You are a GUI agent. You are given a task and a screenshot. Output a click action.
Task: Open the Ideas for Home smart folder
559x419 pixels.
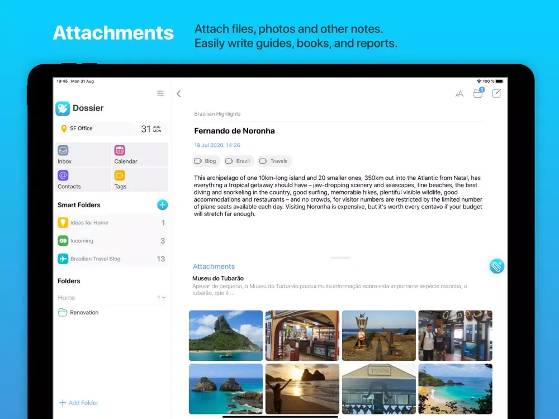point(112,223)
